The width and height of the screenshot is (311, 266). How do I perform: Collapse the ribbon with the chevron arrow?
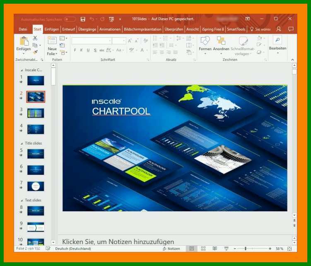[292, 60]
